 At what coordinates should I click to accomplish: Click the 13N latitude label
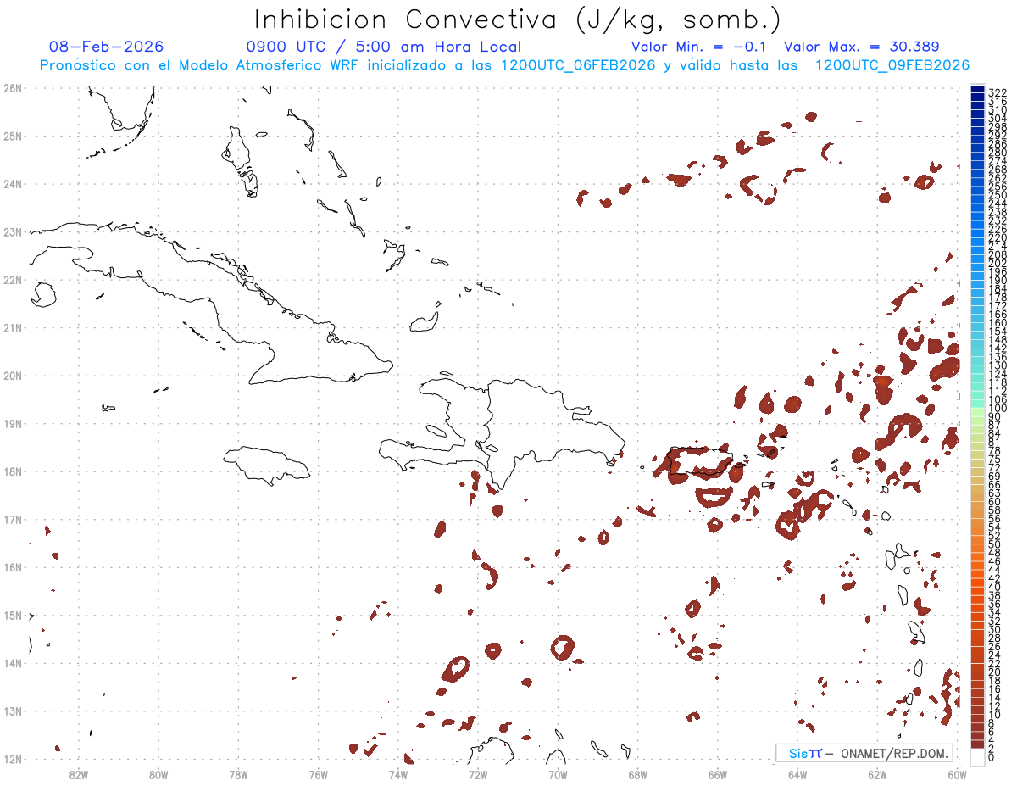point(12,711)
